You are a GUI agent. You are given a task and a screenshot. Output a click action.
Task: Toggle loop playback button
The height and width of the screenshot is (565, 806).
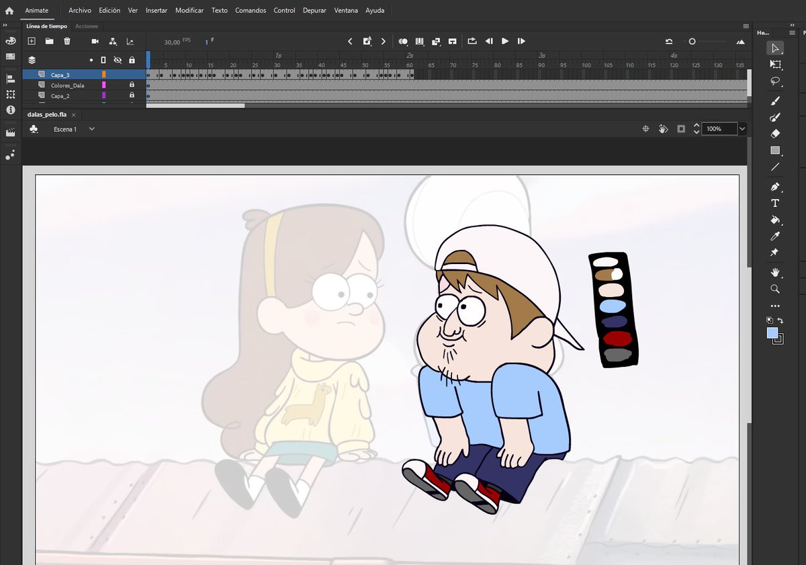[472, 41]
